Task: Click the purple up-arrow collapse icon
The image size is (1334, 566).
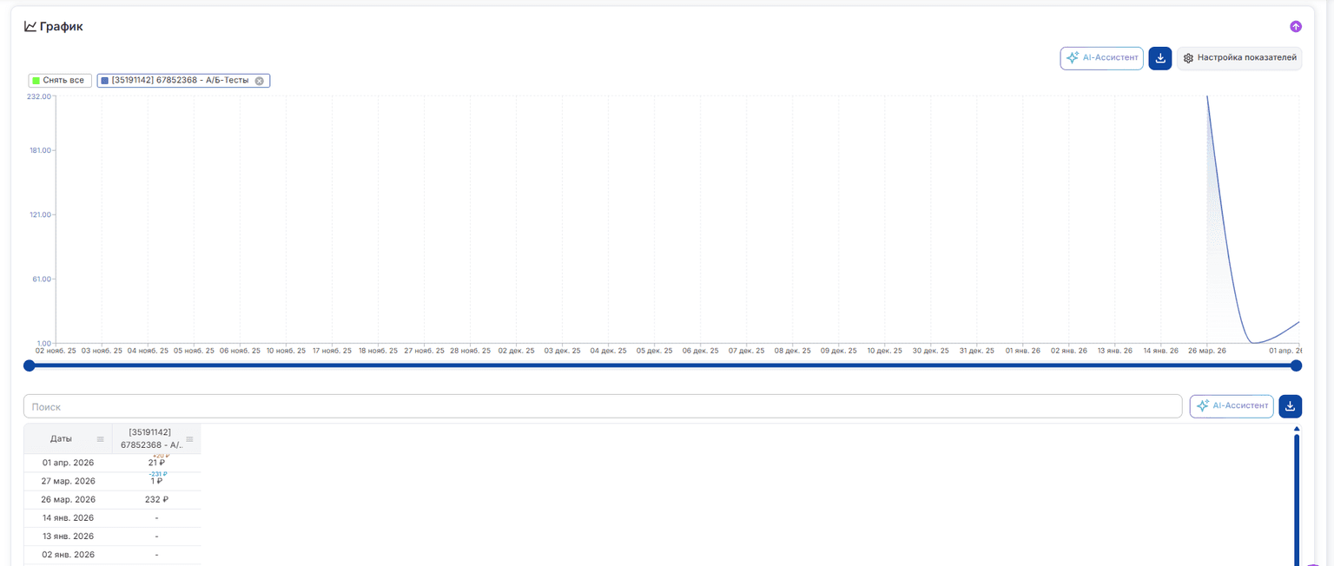Action: tap(1296, 27)
